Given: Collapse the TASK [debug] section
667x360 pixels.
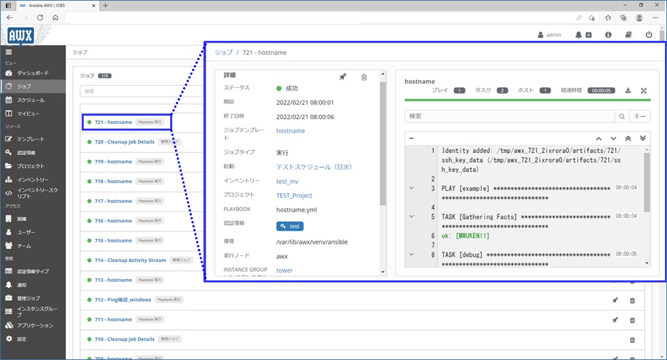Looking at the screenshot, I should 411,254.
